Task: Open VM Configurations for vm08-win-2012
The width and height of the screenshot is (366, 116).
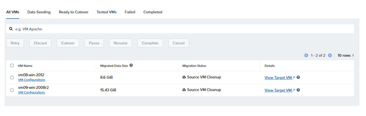Action: (x=31, y=80)
